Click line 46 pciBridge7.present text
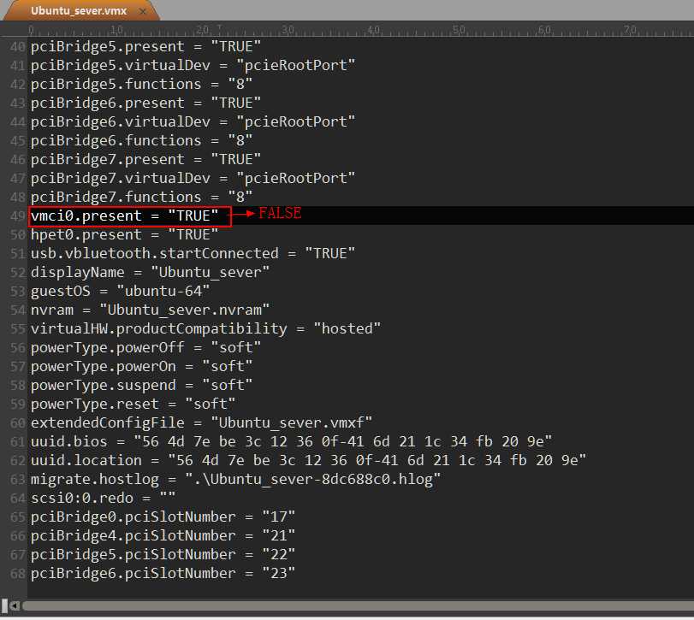 pos(145,159)
